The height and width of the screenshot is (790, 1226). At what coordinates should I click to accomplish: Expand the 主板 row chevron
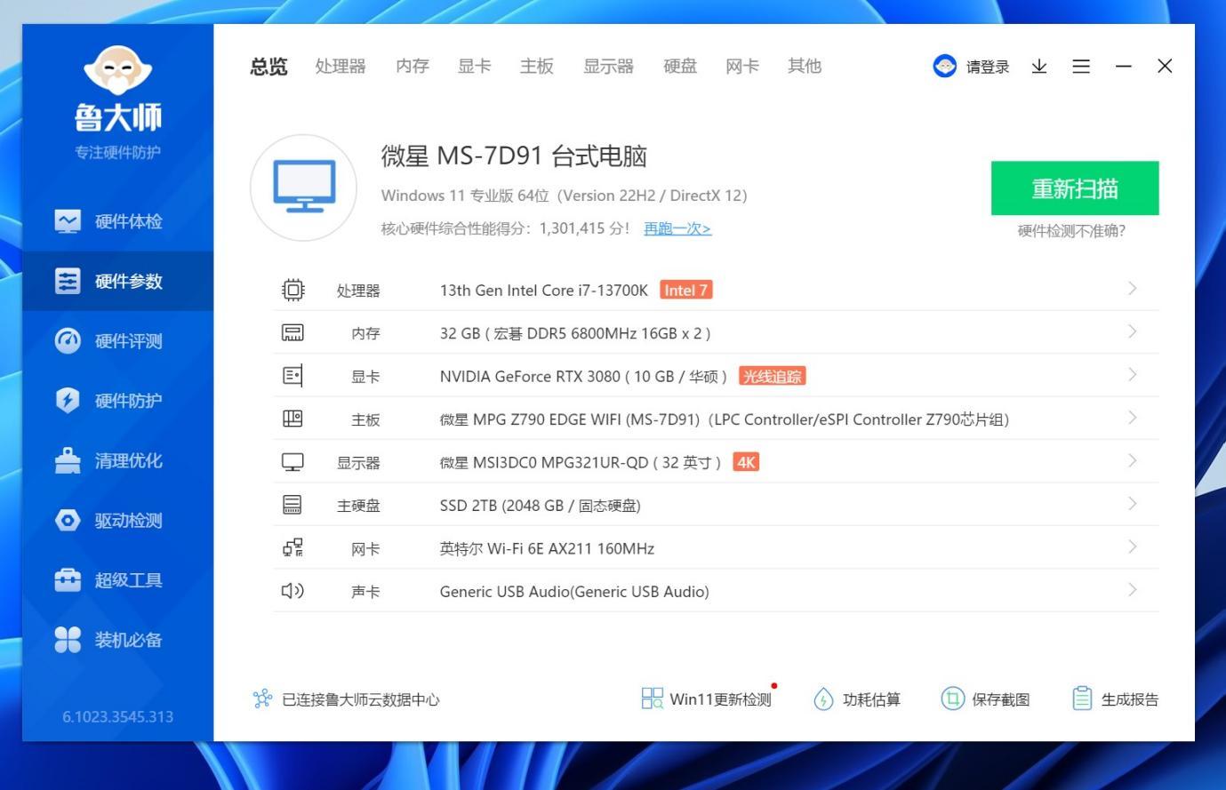(x=1132, y=418)
